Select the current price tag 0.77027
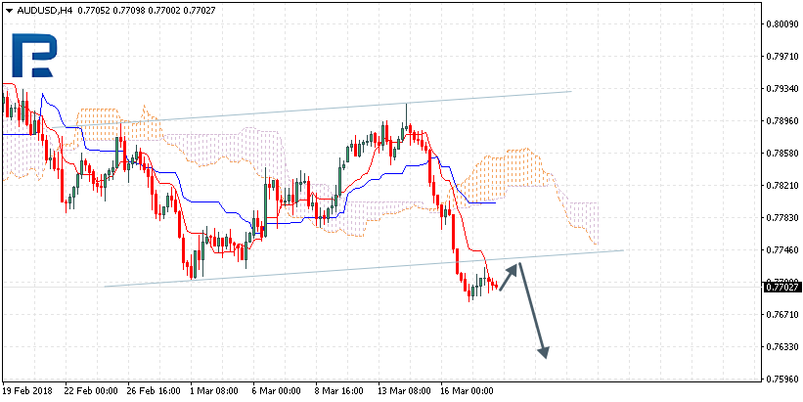 pyautogui.click(x=781, y=287)
